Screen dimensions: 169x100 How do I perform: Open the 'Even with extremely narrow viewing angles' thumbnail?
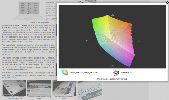(x=39, y=88)
